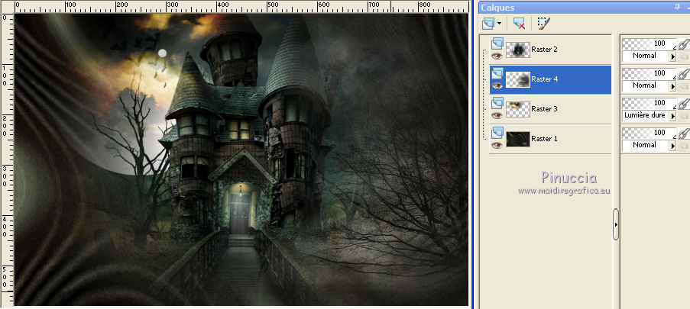The height and width of the screenshot is (309, 690).
Task: Click the New Layer icon in Calques toolbar
Action: click(488, 24)
